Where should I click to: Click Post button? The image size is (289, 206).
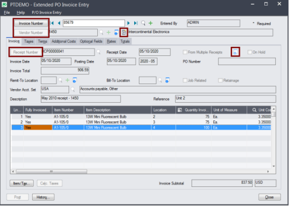[x=18, y=197]
